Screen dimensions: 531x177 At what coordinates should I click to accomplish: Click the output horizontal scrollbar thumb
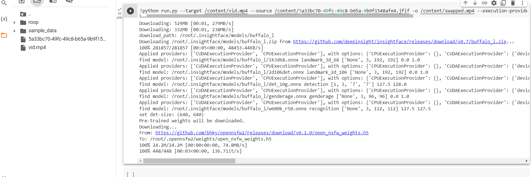(x=189, y=161)
